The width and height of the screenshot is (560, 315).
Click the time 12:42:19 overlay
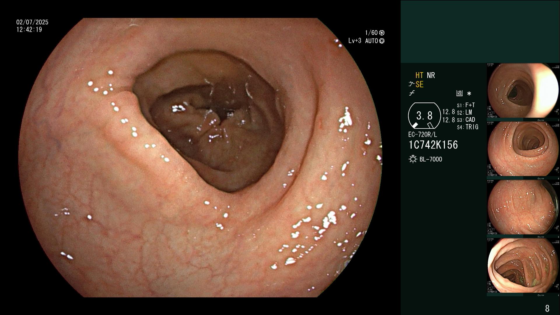(29, 29)
